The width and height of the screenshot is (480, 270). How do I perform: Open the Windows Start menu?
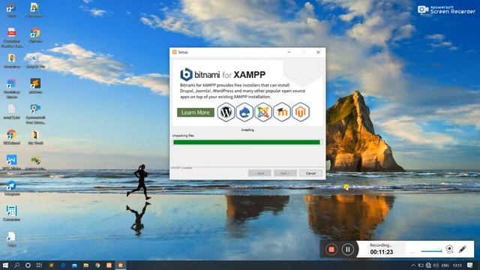pos(5,265)
